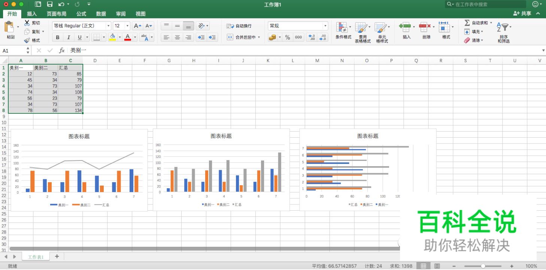Click the percent style % icon
The width and height of the screenshot is (546, 270).
tap(288, 37)
